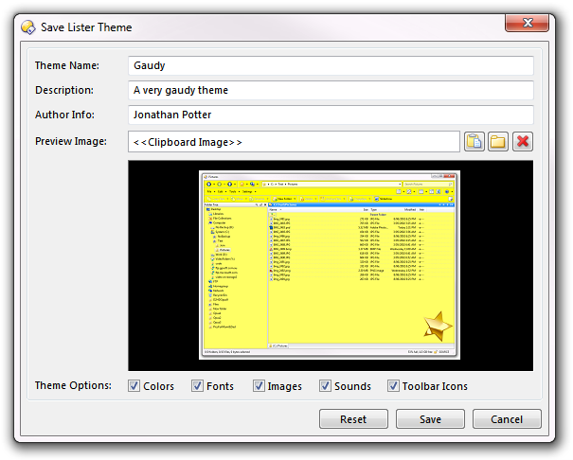Uncheck the Toolbar Icons option
Viewport: 573px width, 460px height.
click(393, 386)
